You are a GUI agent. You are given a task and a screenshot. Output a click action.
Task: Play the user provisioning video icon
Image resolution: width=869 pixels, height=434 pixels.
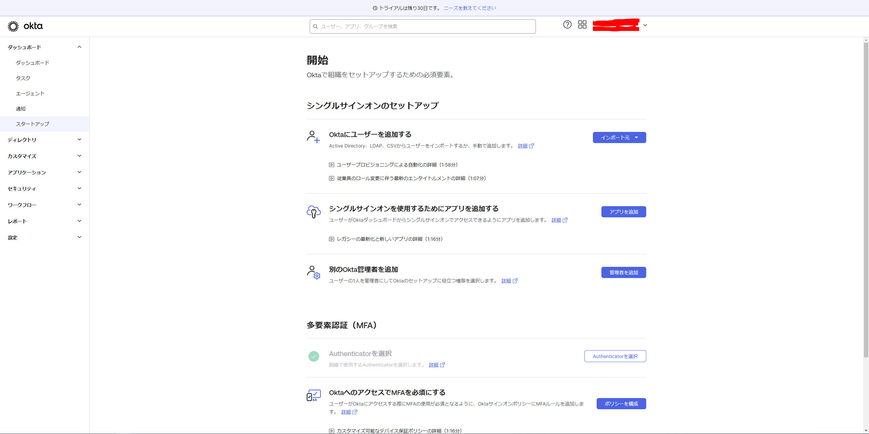(331, 165)
